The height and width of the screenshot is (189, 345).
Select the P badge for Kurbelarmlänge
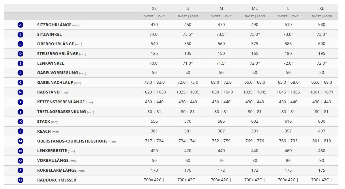coord(20,170)
